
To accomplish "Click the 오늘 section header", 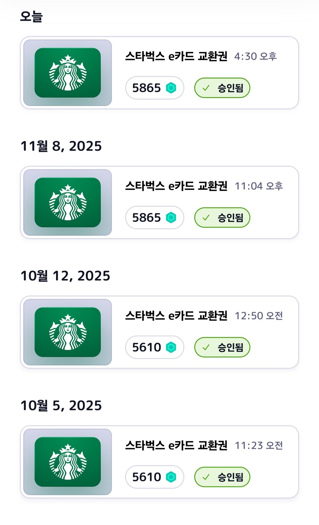I will (x=32, y=17).
